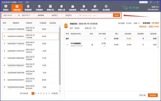
Task: Go to page 2 of orders
Action: point(36,93)
